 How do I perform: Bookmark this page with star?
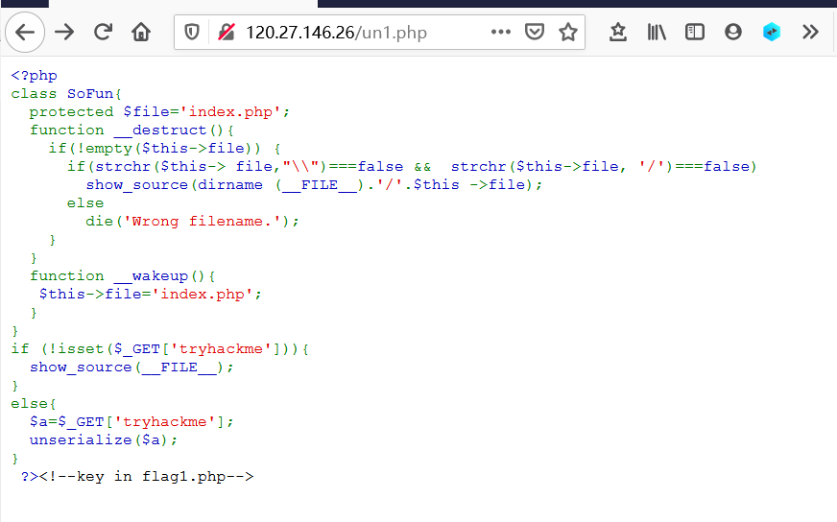pos(568,32)
